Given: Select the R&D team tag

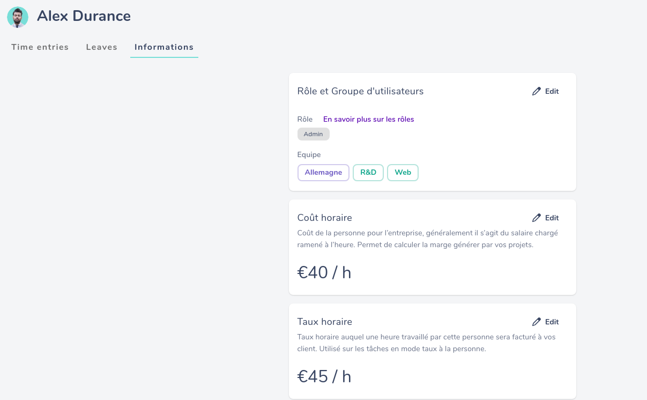Looking at the screenshot, I should (x=368, y=173).
